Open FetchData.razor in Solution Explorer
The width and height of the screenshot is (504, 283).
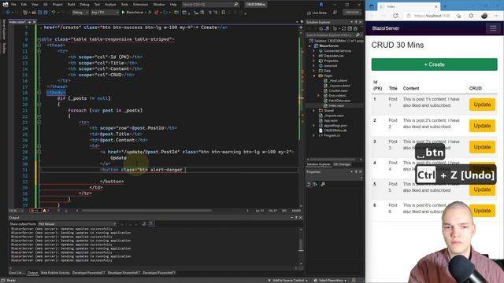click(339, 101)
